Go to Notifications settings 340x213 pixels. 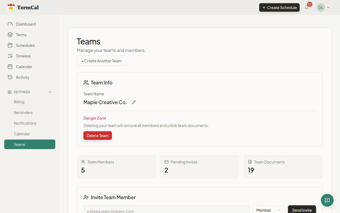coord(25,123)
